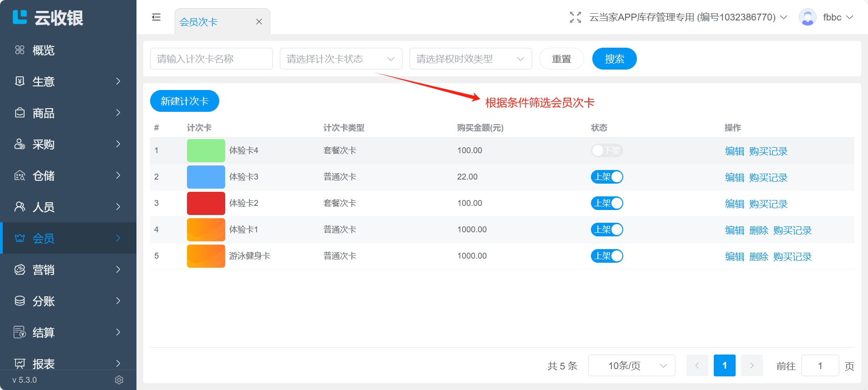Enable the 下架 switch for 体验卡4
The height and width of the screenshot is (390, 868).
click(606, 150)
